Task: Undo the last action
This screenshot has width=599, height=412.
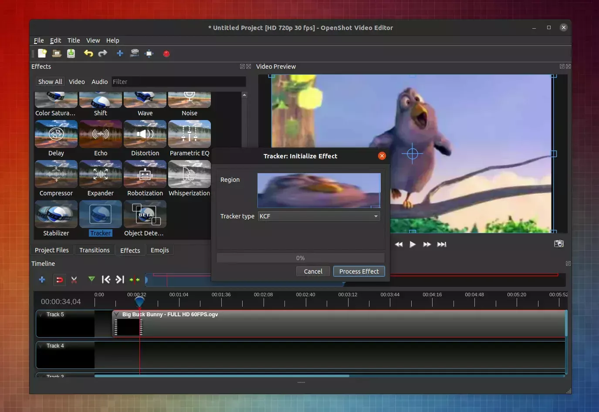Action: [x=88, y=53]
